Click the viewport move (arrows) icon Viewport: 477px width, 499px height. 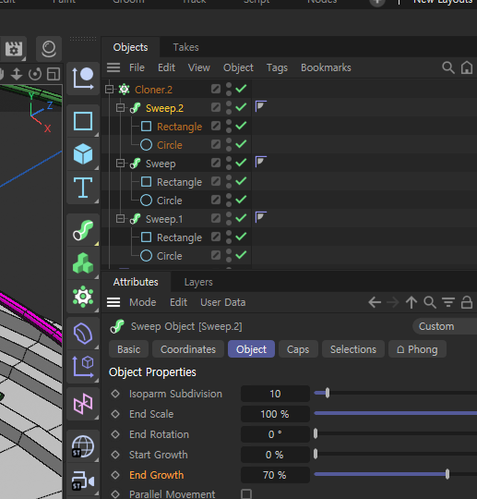(x=17, y=74)
